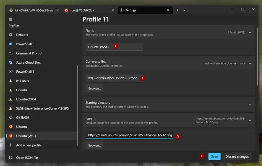Click the PowerShell 7 profile icon

11,72
